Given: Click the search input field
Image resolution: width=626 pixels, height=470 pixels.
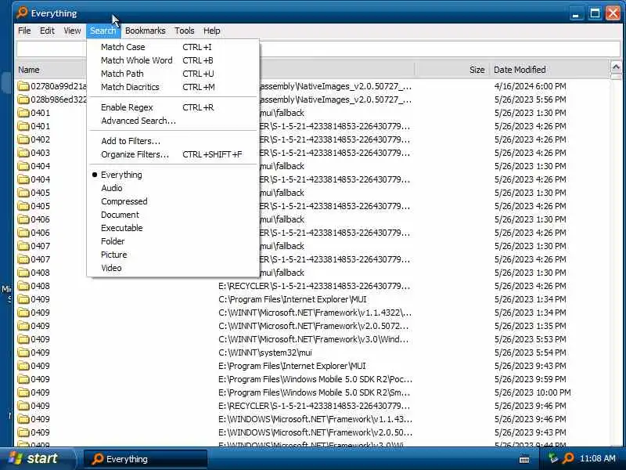Looking at the screenshot, I should tap(439, 49).
